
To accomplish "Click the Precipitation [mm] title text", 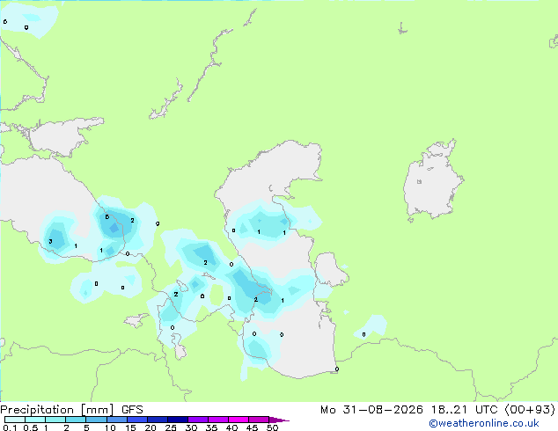I will (x=57, y=410).
